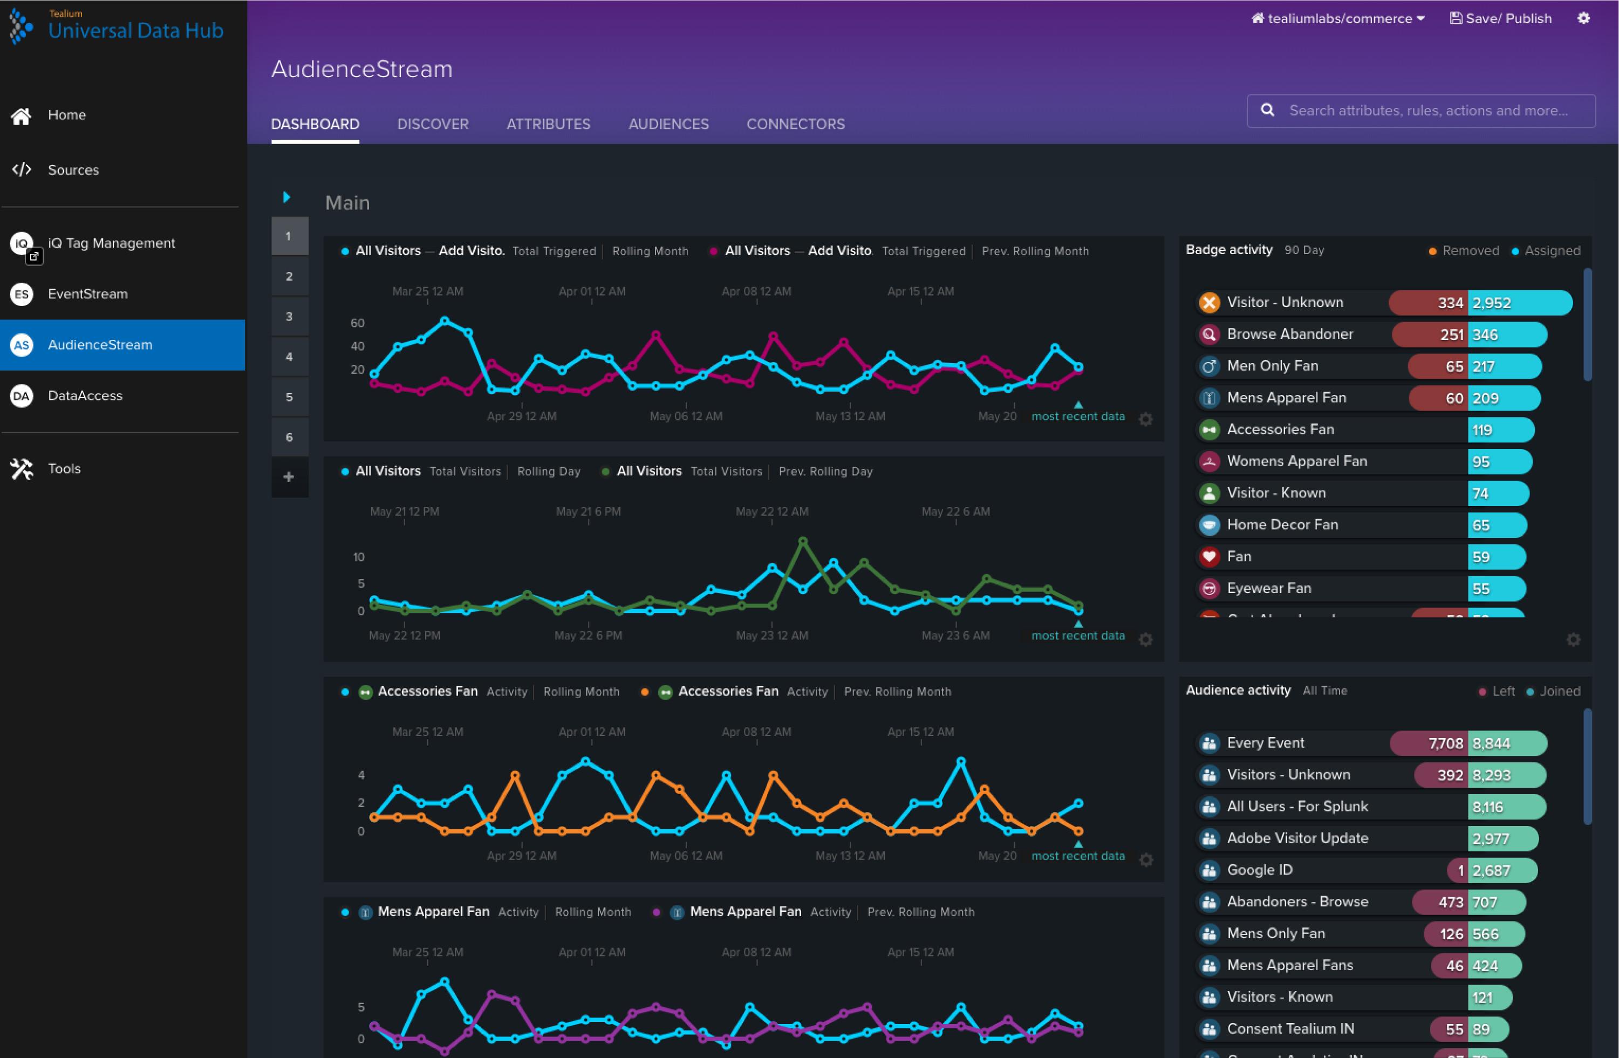Viewport: 1619px width, 1058px height.
Task: Open settings gear for Total Visitors chart
Action: coord(1145,639)
